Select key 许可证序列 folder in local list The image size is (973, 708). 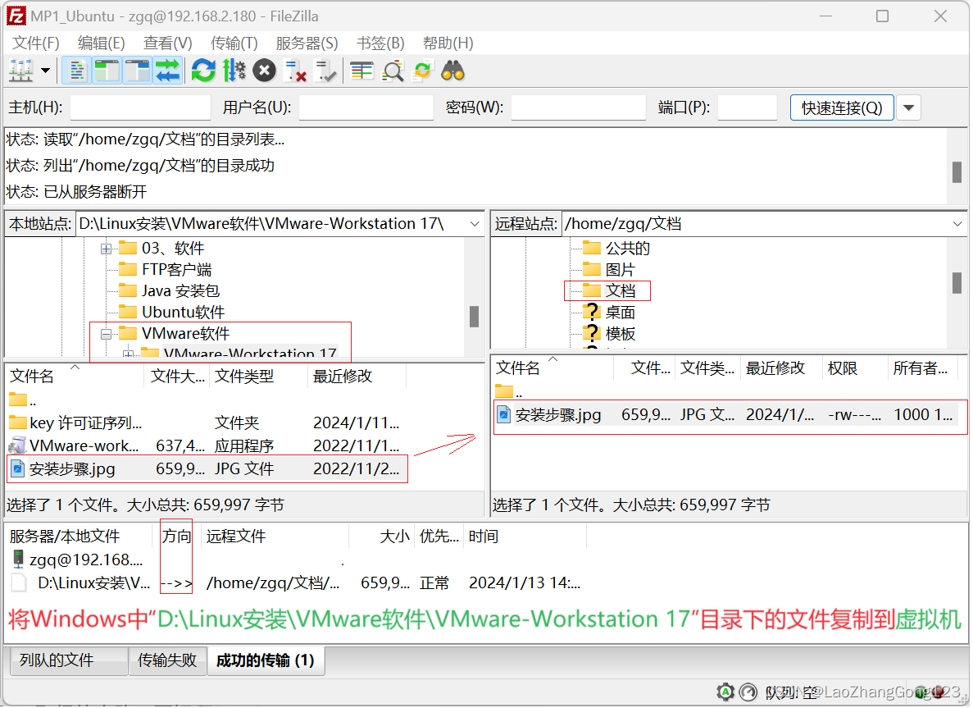205,423
